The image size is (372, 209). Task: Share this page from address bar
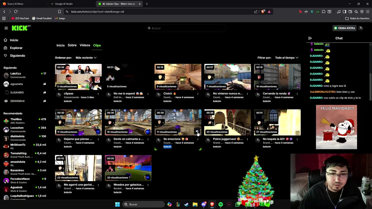click(x=256, y=12)
